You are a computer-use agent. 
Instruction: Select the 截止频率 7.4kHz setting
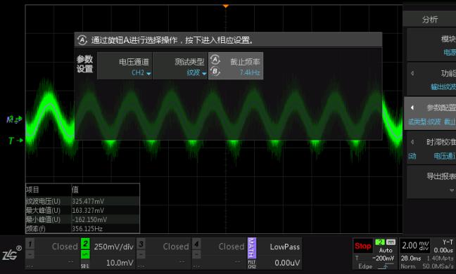coord(236,66)
